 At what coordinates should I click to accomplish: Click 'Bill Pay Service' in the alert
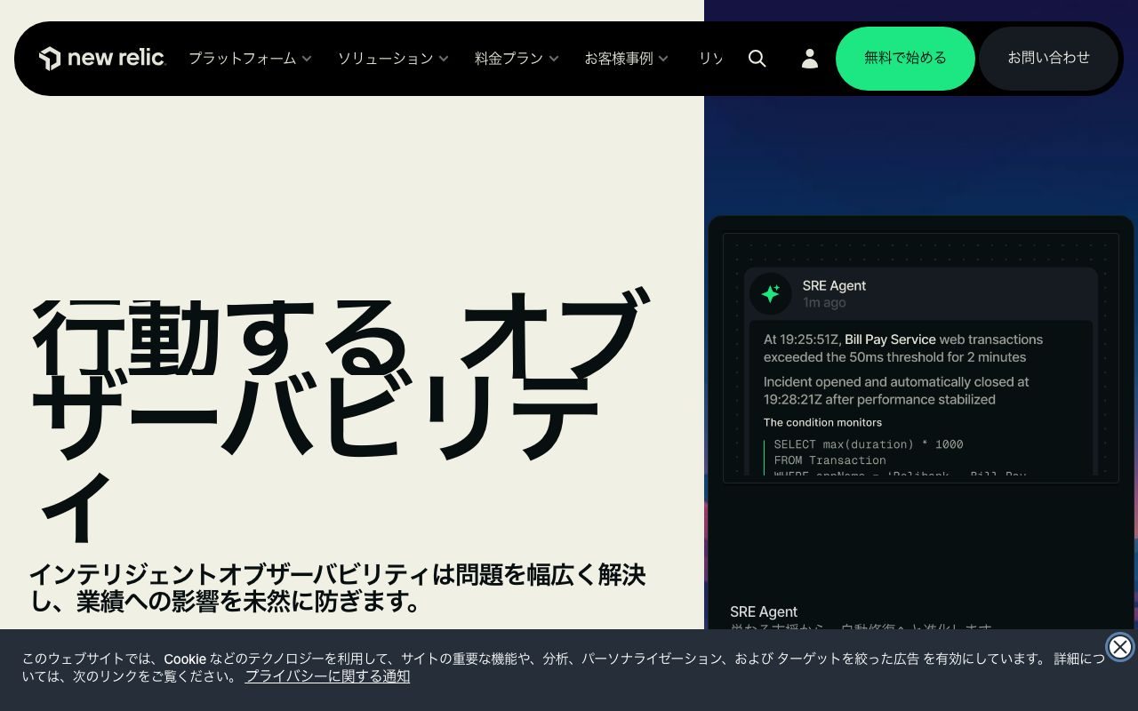(x=890, y=339)
